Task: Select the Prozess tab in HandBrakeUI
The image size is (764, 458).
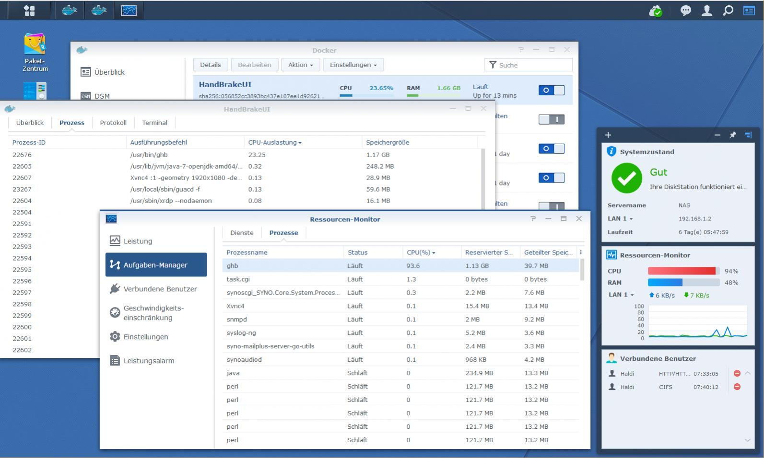Action: [72, 123]
